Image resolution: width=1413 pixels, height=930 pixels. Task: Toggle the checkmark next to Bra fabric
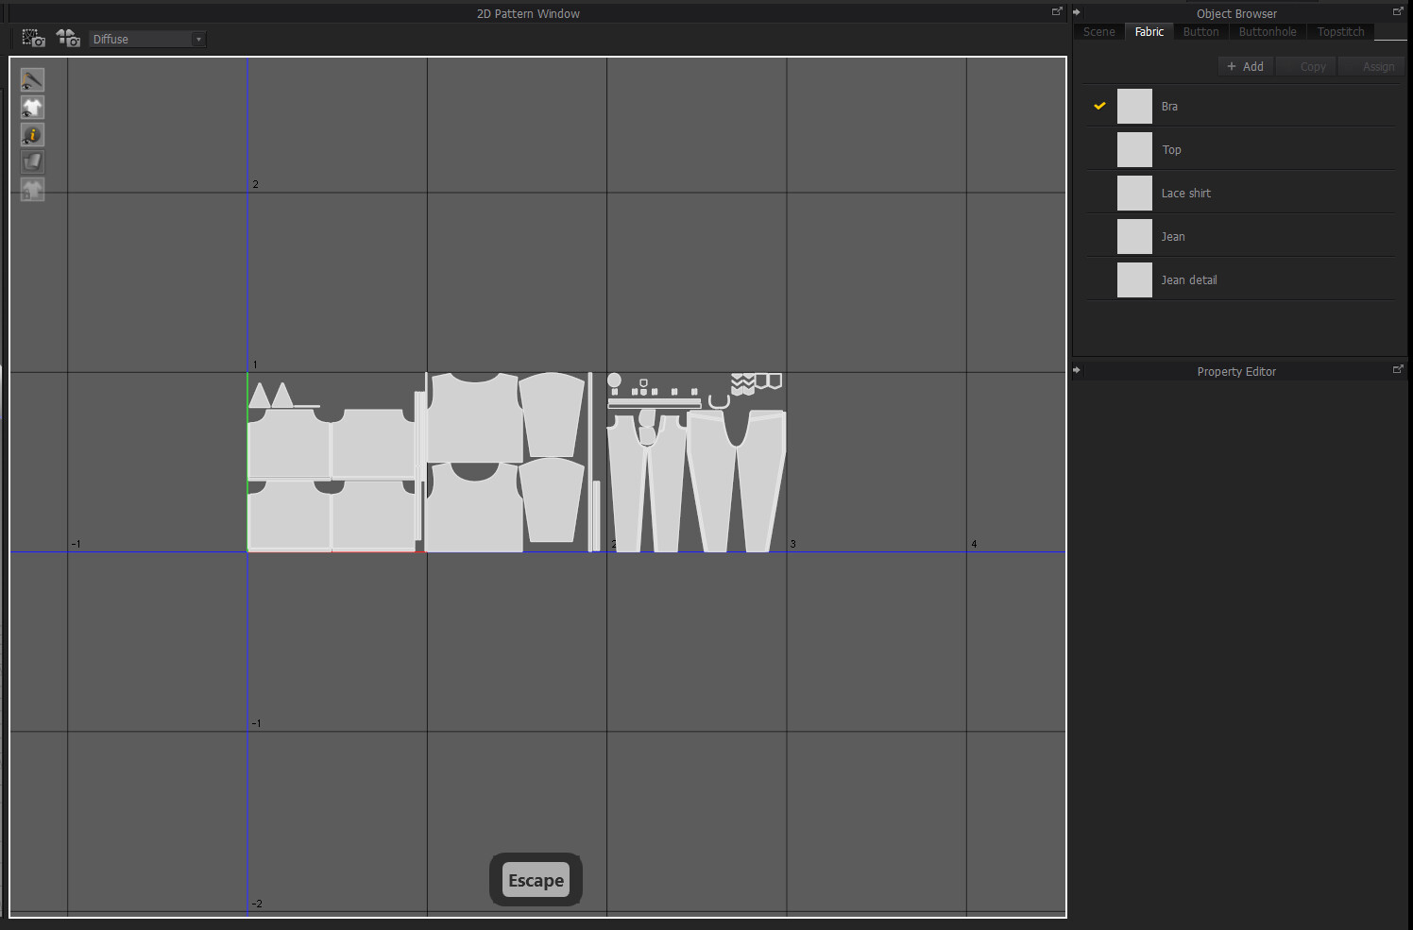[x=1098, y=106]
